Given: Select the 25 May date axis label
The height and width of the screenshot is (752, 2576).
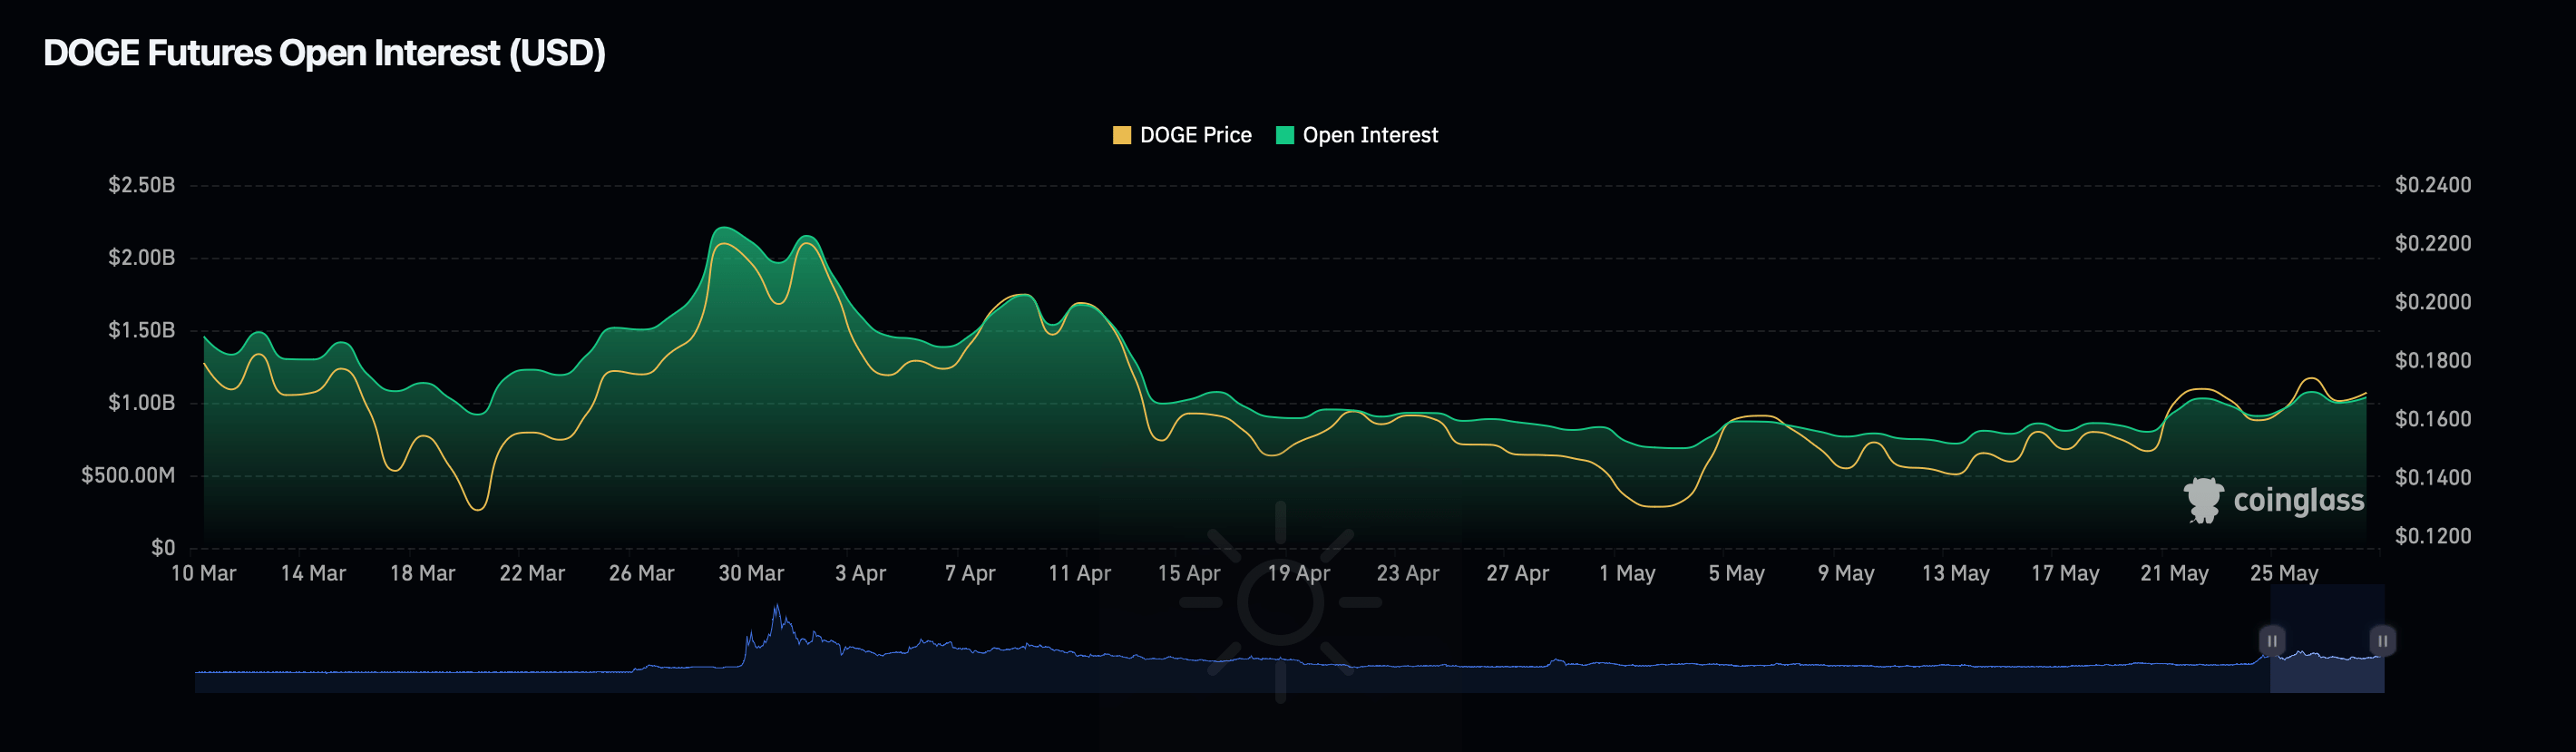Looking at the screenshot, I should click(x=2283, y=573).
